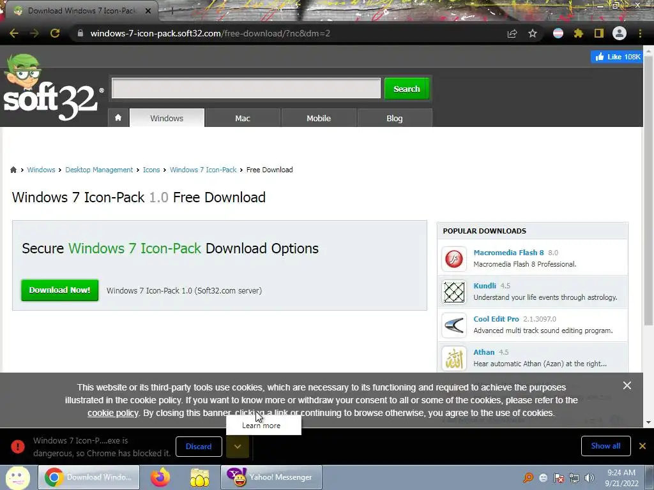Click the share page icon in address bar
654x490 pixels.
pyautogui.click(x=512, y=33)
